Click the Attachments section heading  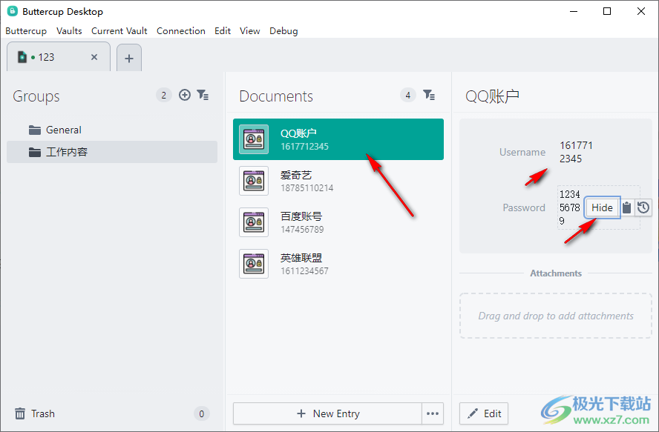point(556,273)
